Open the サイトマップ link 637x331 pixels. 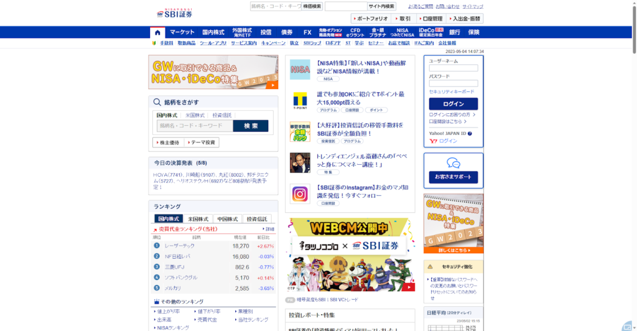click(x=473, y=6)
